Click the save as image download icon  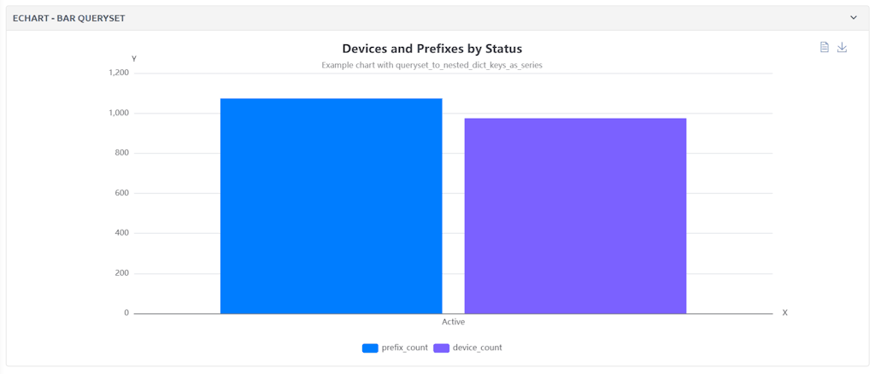(x=842, y=47)
